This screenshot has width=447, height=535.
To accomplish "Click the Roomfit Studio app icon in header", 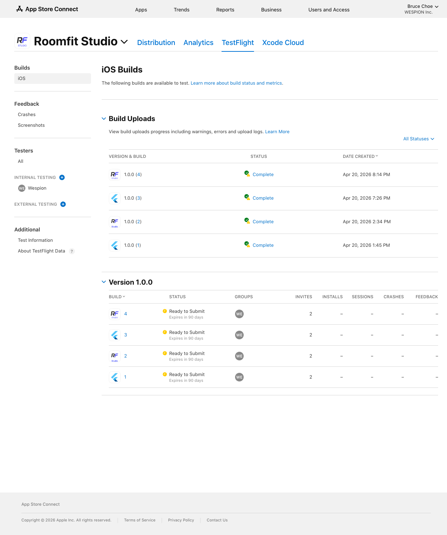I will coord(22,41).
